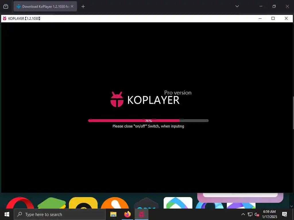Click the KOPLAYER loading progress bar

click(x=148, y=121)
